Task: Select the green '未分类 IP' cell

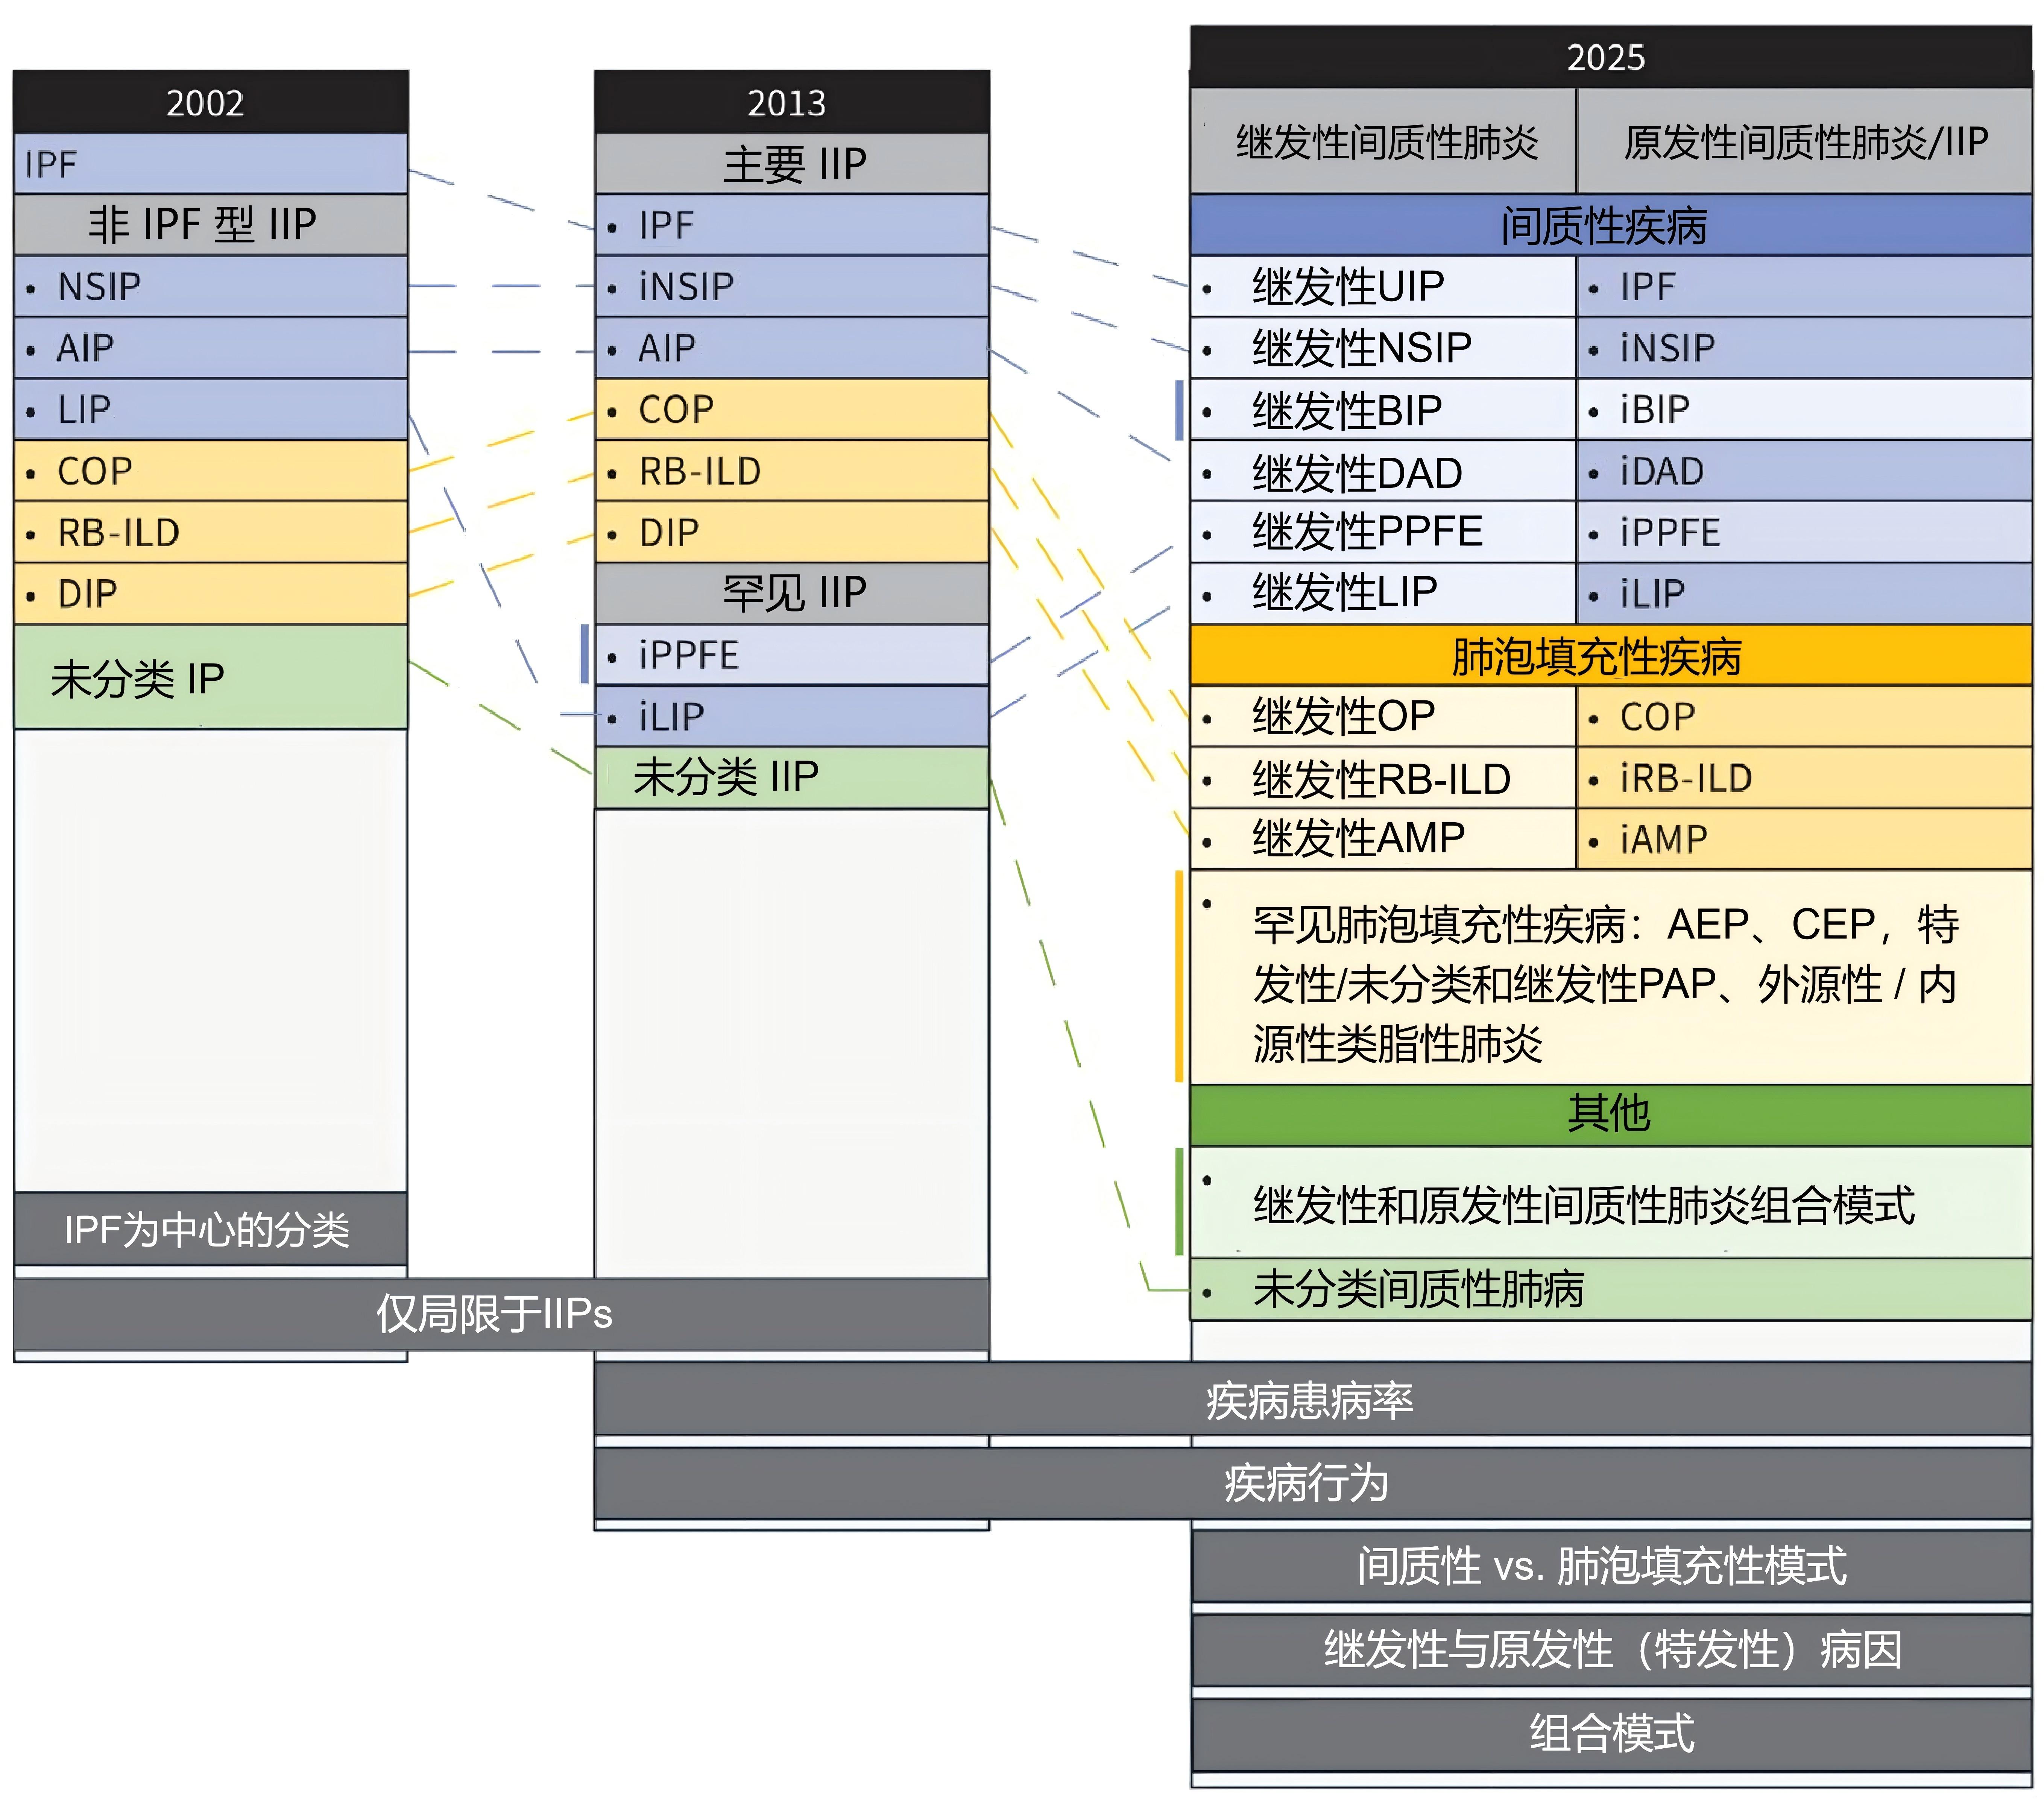Action: [x=211, y=677]
